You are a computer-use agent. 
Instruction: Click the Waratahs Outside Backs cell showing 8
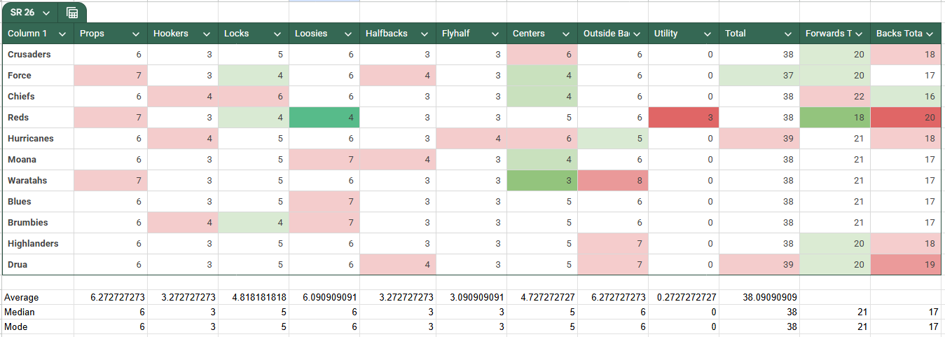pyautogui.click(x=612, y=181)
